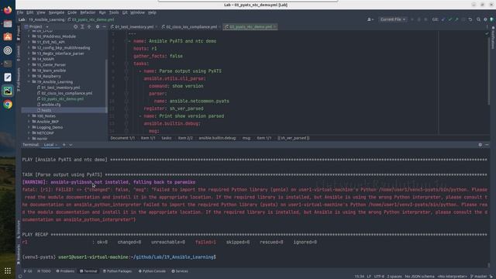Open the Navigate menu
This screenshot has height=279, width=496.
[x=57, y=12]
